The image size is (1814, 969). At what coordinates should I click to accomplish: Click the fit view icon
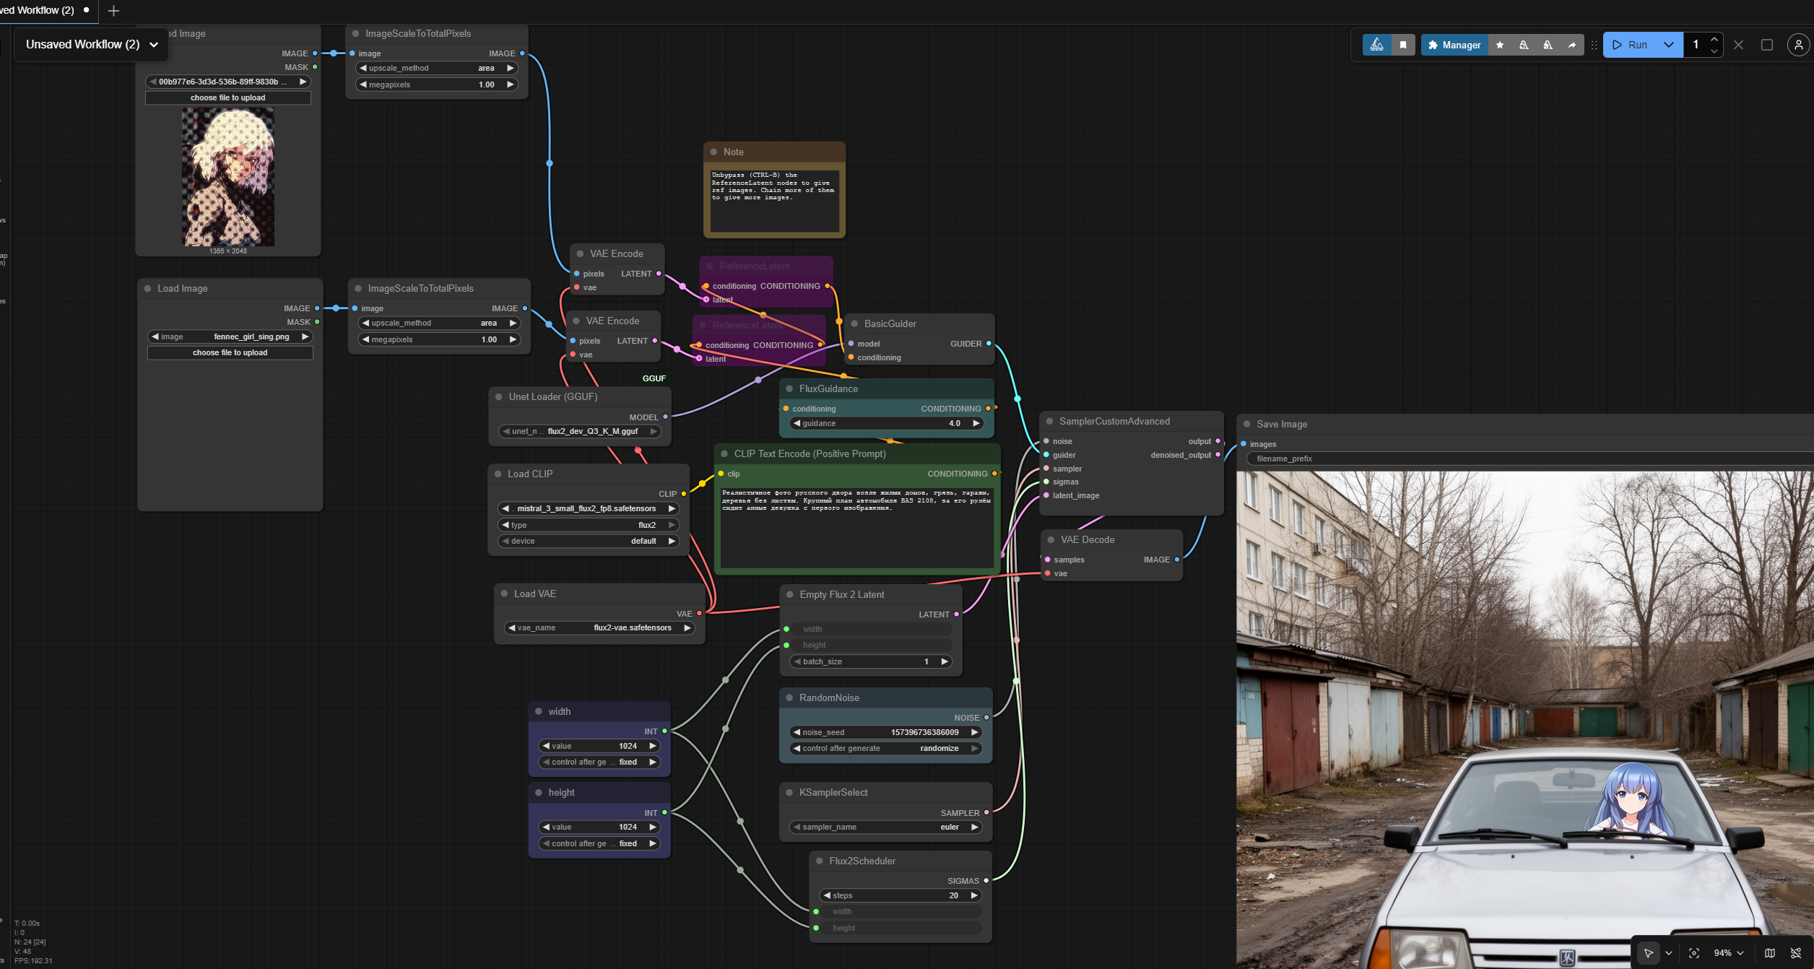(1693, 952)
